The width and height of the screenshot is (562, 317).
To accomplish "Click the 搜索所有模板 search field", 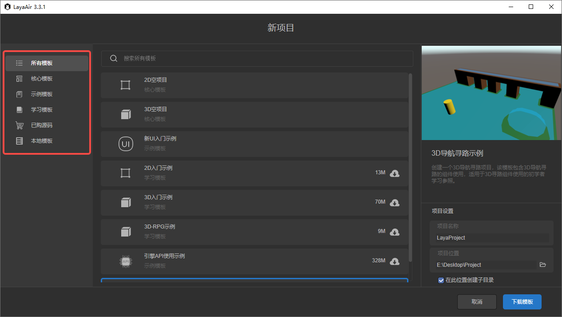I will point(262,58).
